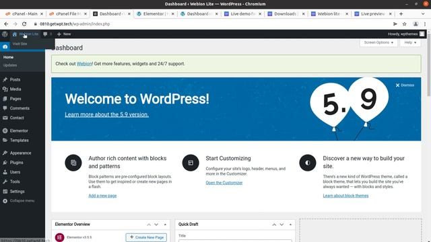This screenshot has width=431, height=242.
Task: Open the Customizer link
Action: 224,183
